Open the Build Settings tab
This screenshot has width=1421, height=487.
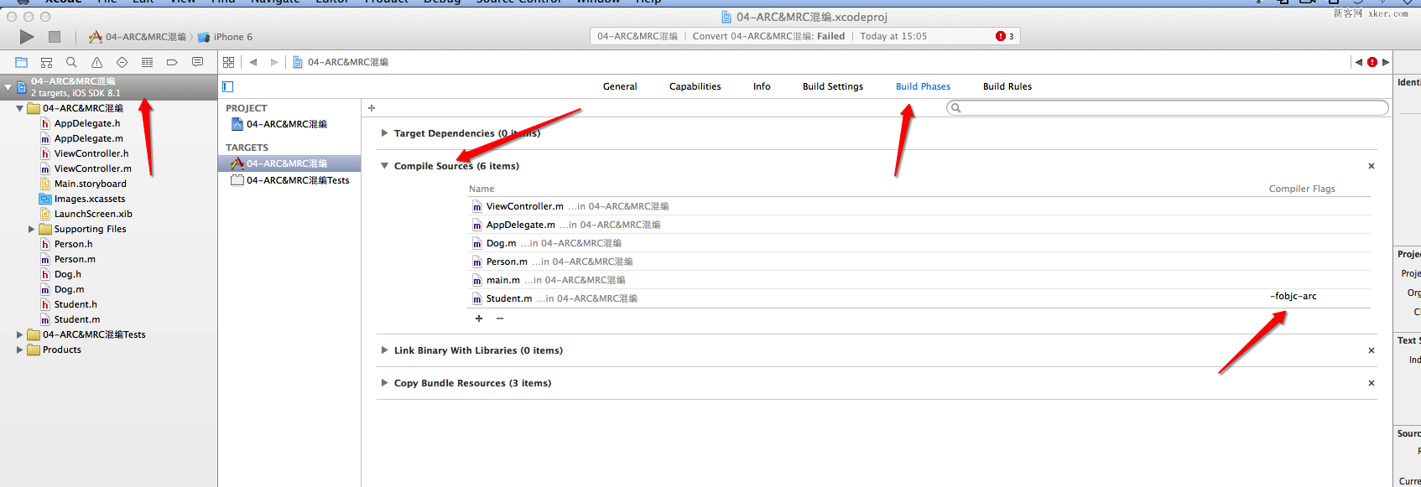click(833, 86)
